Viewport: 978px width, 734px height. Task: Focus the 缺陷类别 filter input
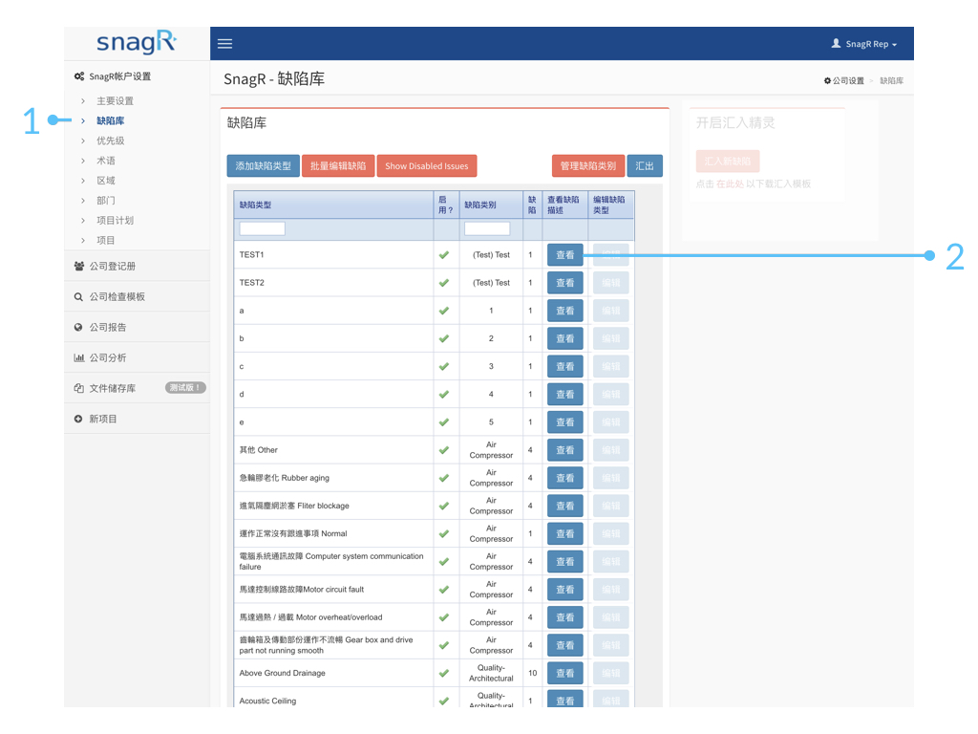[487, 228]
